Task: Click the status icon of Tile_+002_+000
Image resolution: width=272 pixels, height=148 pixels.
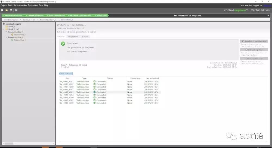Action: point(94,98)
